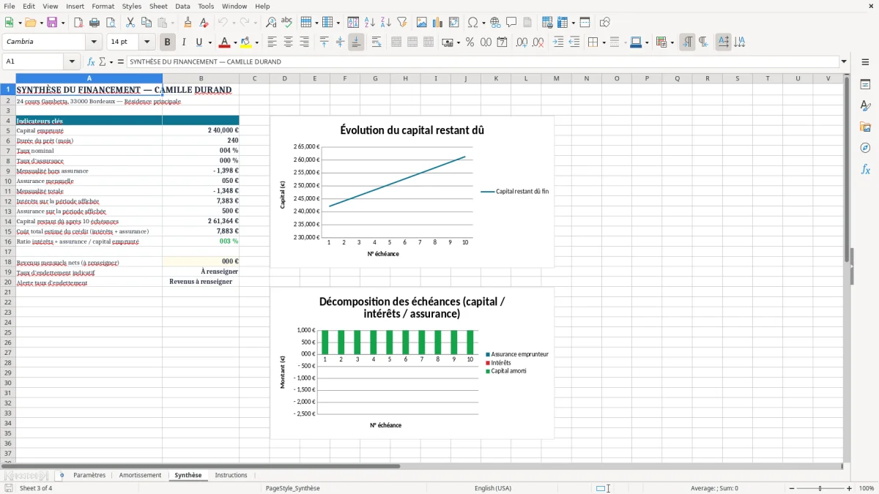Toggle Bold formatting
This screenshot has width=879, height=494.
coord(167,42)
